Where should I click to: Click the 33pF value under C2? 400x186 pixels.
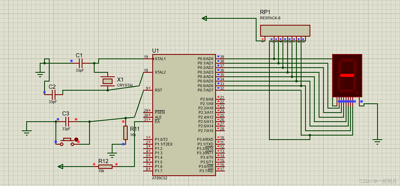(x=53, y=102)
